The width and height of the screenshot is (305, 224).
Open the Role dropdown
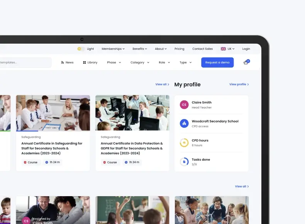(x=164, y=63)
